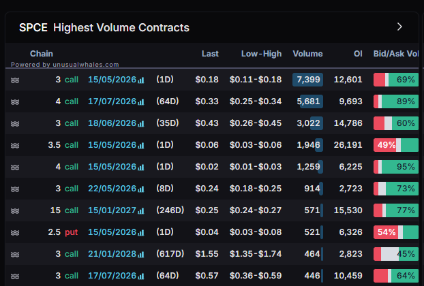Click the 89% bid/ask volume bar
The height and width of the screenshot is (286, 424).
tap(396, 101)
